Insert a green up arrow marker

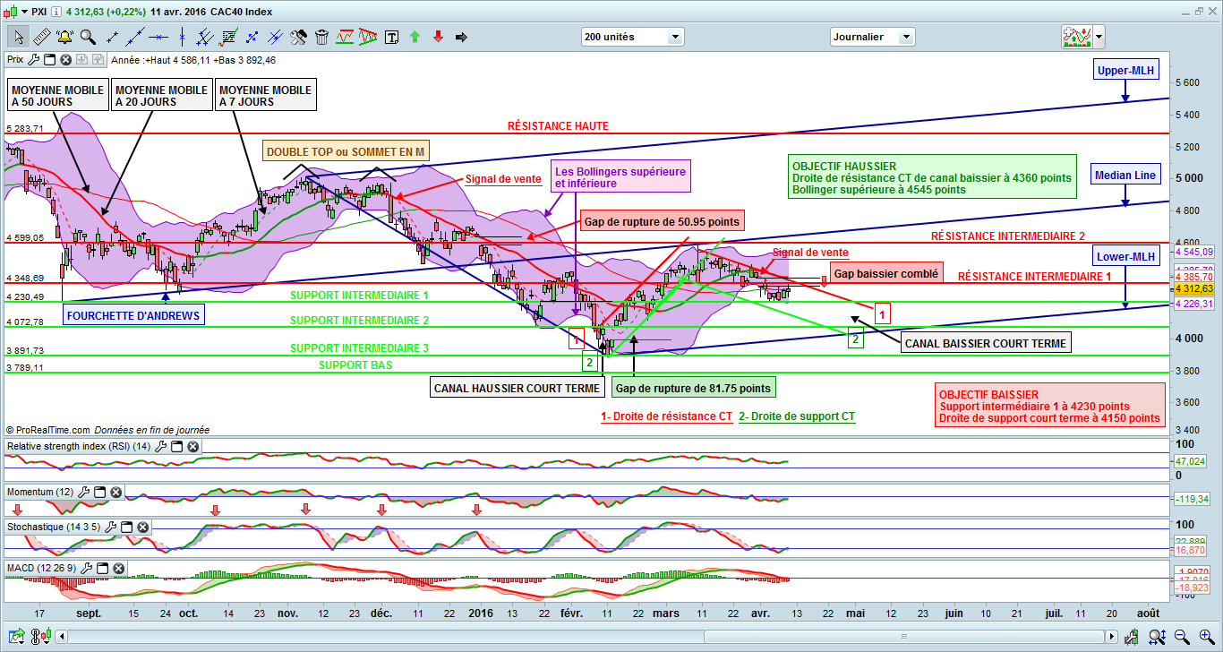415,37
